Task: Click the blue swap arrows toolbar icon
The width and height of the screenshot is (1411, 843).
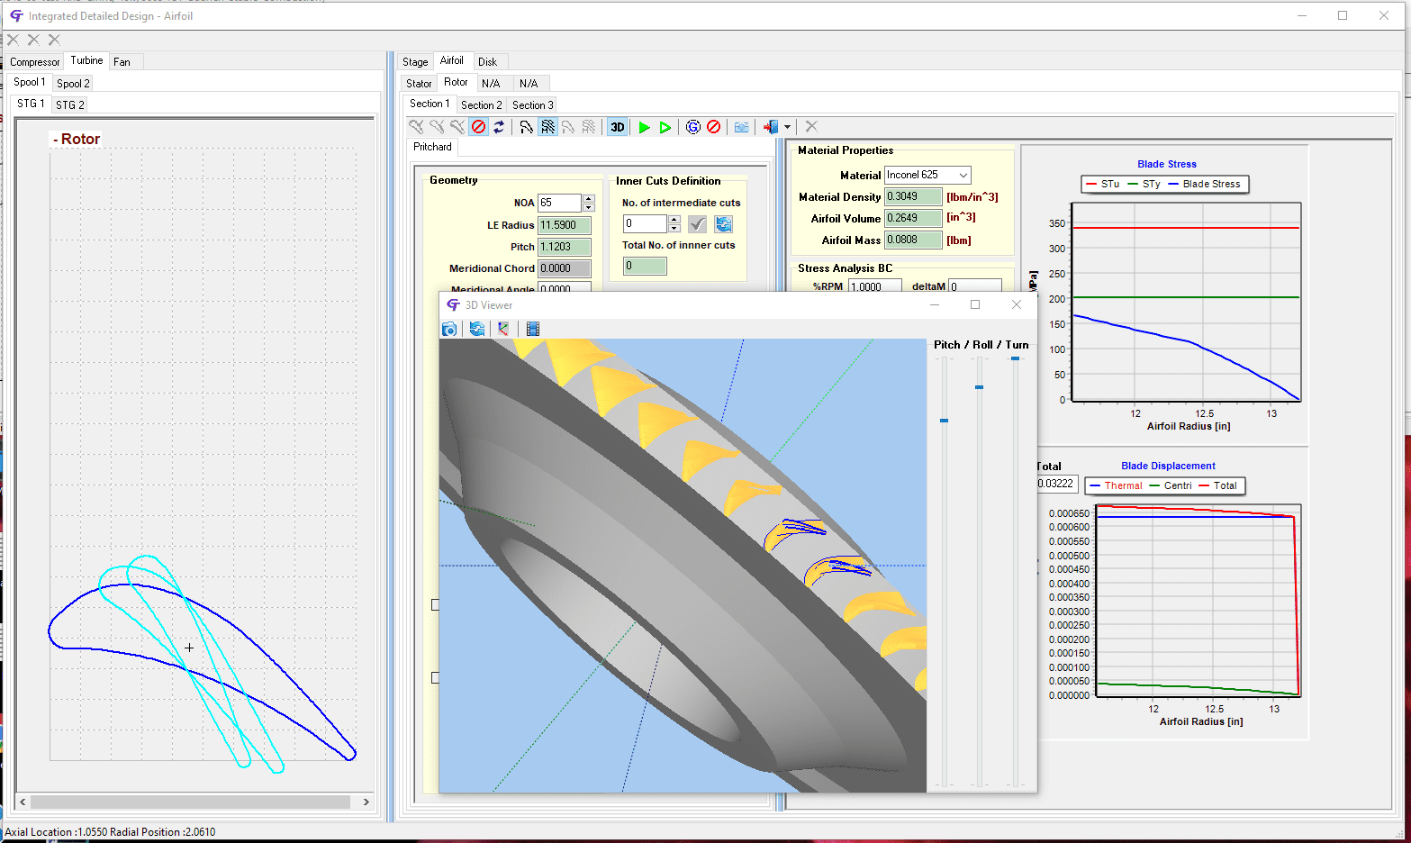Action: [x=499, y=127]
